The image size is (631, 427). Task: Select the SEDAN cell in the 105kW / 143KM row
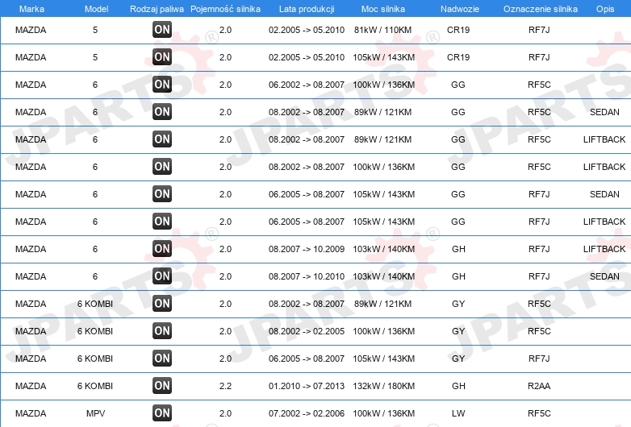tap(604, 194)
